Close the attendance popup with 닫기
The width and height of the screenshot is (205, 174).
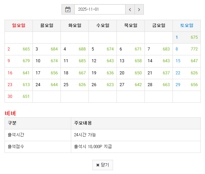(103, 165)
